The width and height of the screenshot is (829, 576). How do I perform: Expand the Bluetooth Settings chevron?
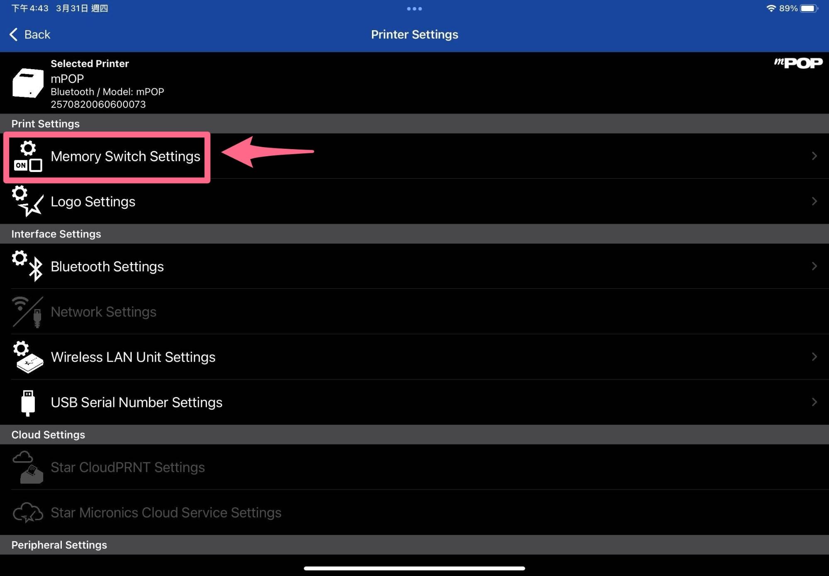814,266
